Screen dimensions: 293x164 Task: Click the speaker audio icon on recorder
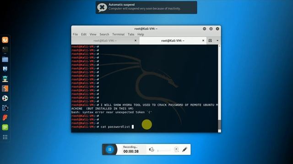coord(152,149)
